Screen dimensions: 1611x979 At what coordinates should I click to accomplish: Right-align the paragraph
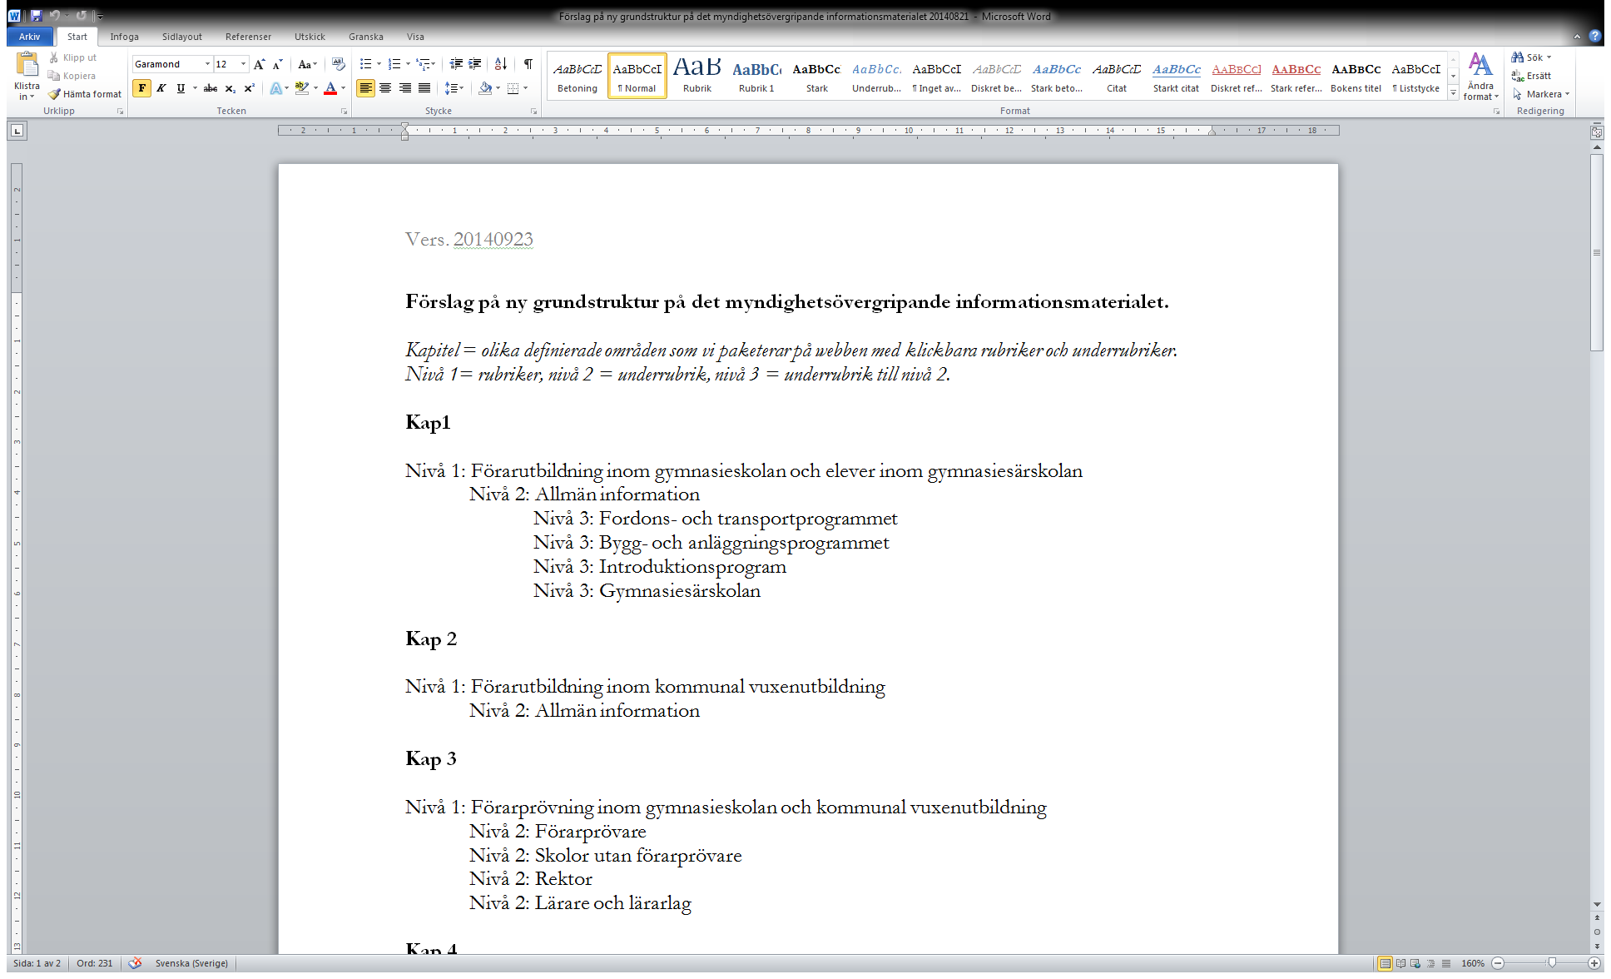pos(404,88)
